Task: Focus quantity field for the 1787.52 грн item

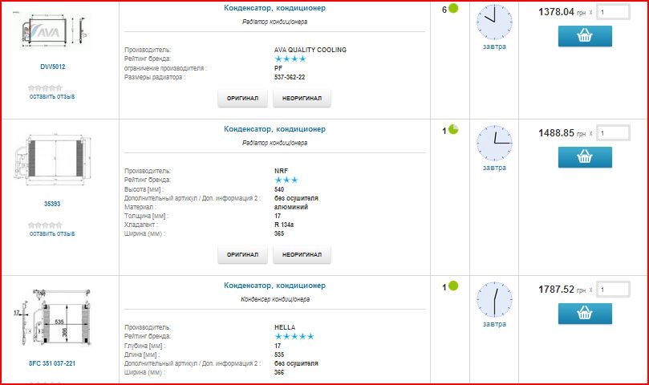Action: pos(613,290)
